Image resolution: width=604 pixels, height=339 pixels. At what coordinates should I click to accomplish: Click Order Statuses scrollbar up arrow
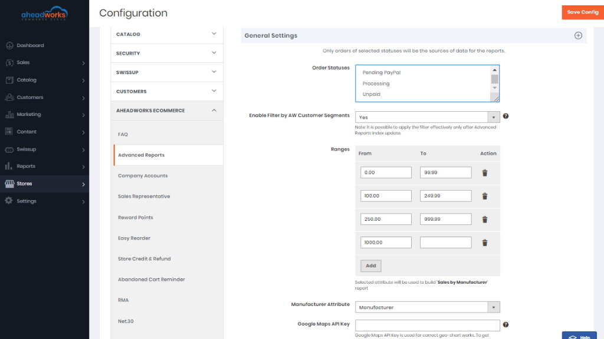[494, 70]
